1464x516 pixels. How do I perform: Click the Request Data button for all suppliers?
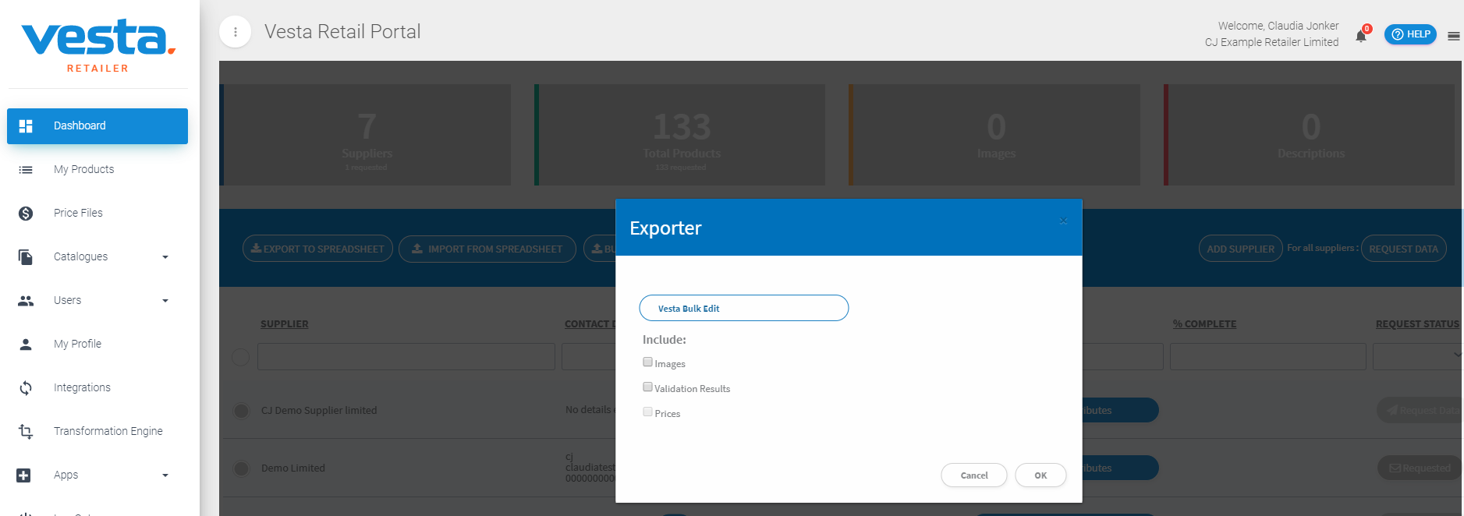tap(1403, 249)
